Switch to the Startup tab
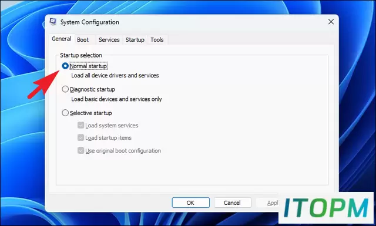The width and height of the screenshot is (376, 226). click(135, 40)
